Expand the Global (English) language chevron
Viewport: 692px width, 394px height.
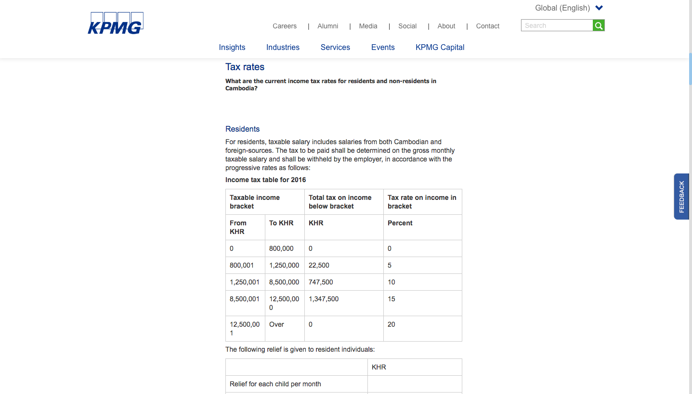599,8
